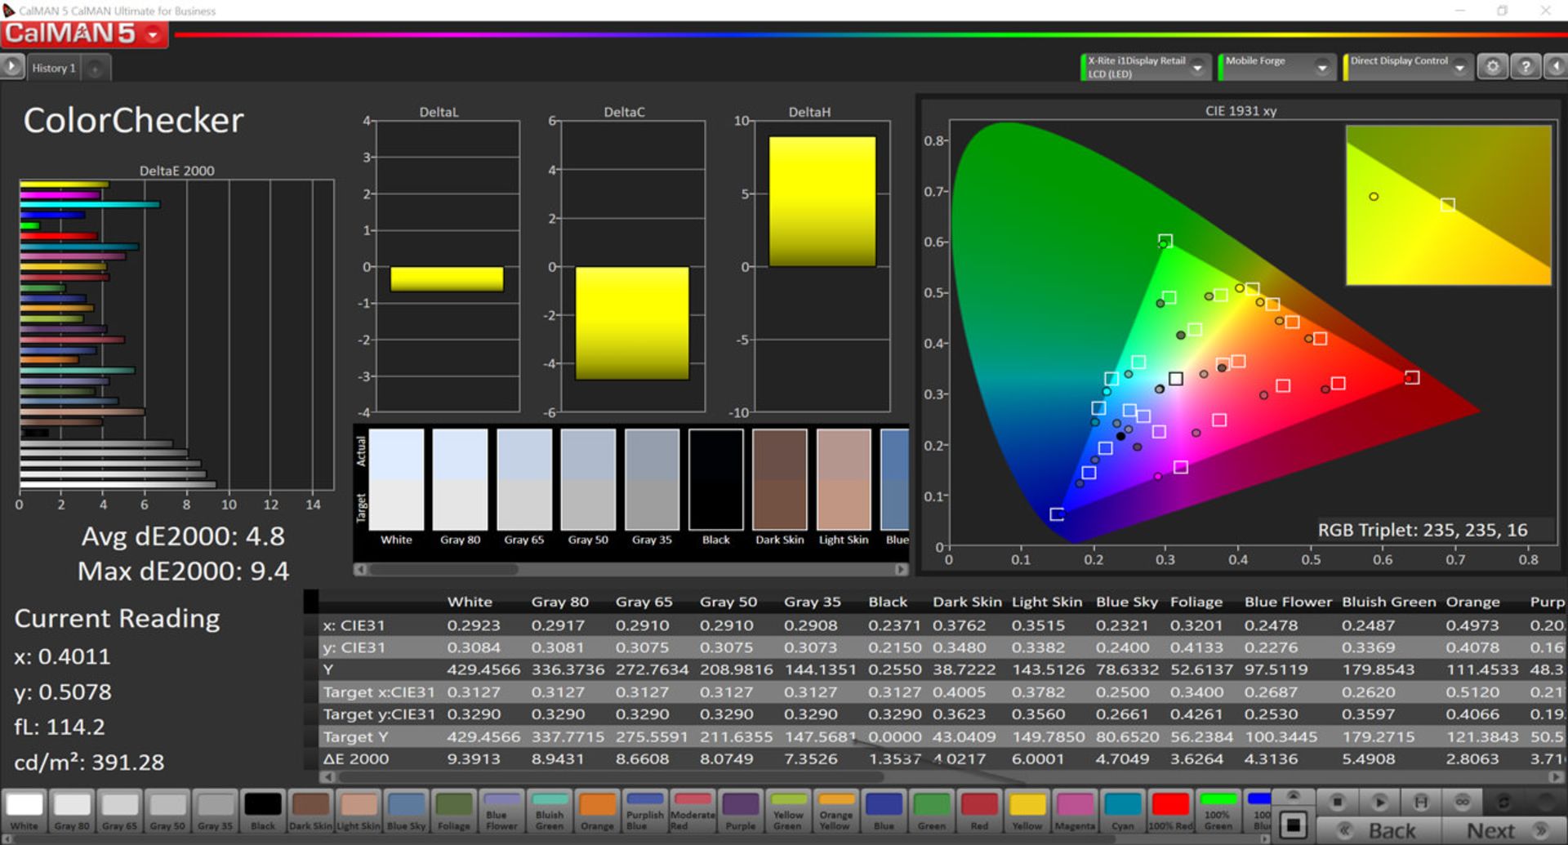The width and height of the screenshot is (1568, 845).
Task: Click the help question mark icon
Action: coord(1525,67)
